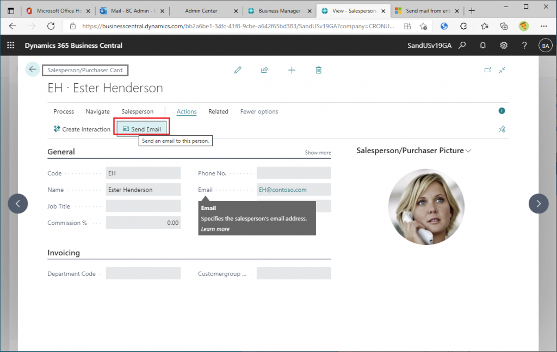Open the Salesperson menu
The height and width of the screenshot is (352, 557).
pos(138,111)
